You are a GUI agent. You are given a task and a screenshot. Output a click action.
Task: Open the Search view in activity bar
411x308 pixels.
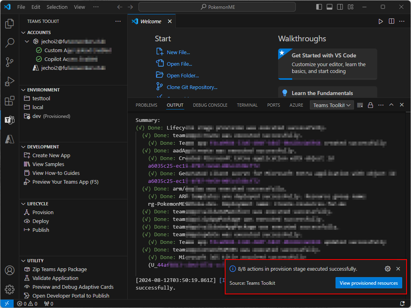(x=10, y=43)
